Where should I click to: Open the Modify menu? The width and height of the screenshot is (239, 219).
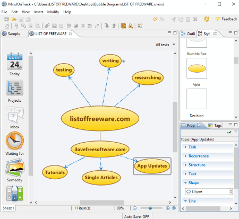(53, 12)
